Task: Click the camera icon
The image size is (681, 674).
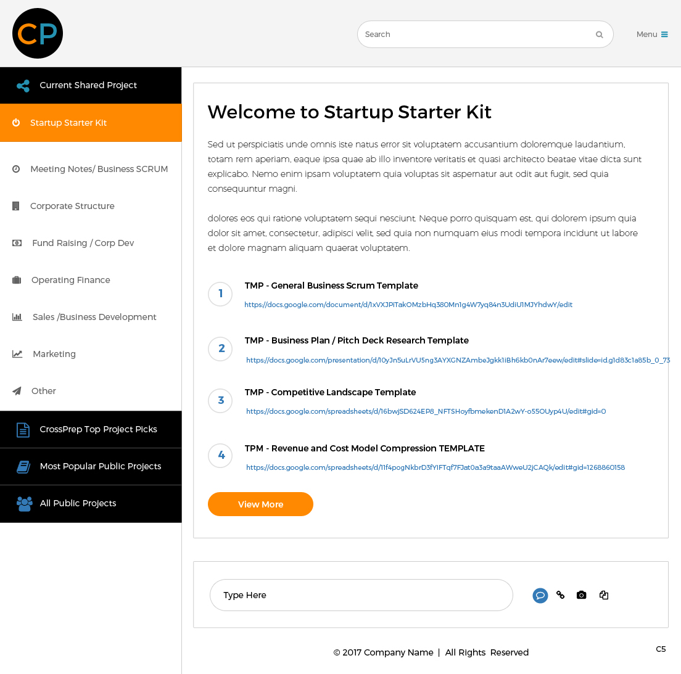Action: pyautogui.click(x=581, y=595)
